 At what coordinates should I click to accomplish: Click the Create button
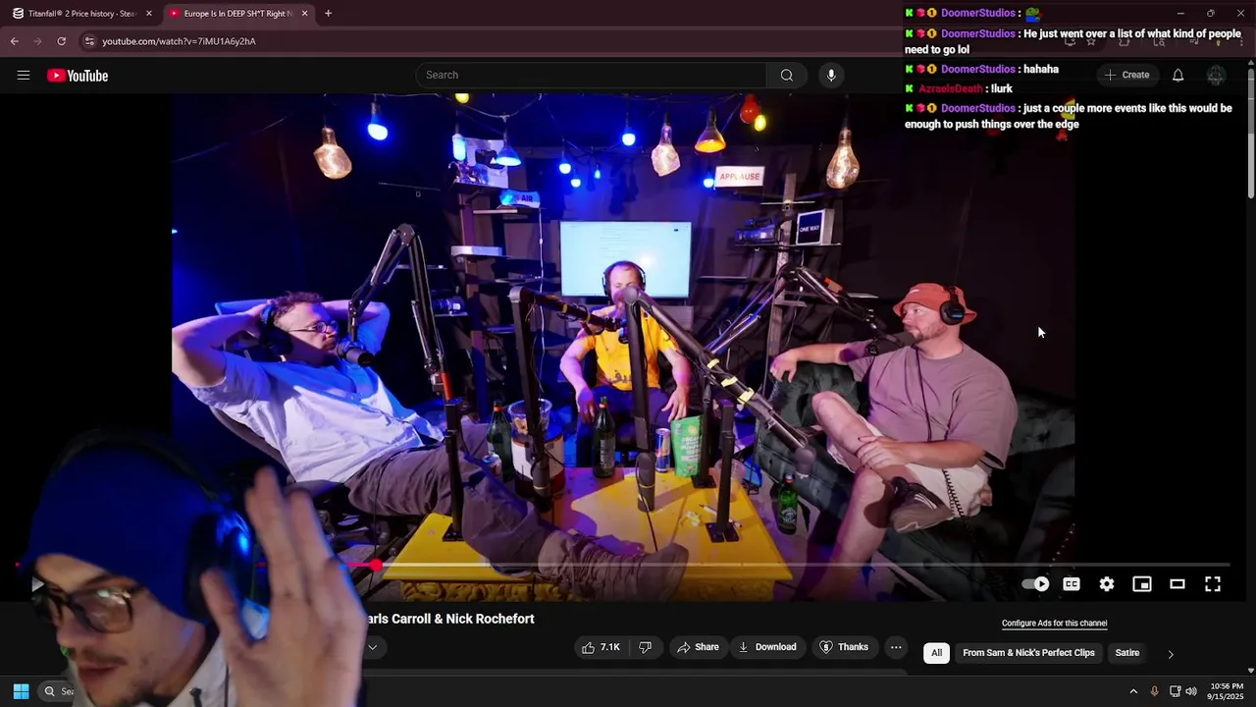pos(1126,76)
